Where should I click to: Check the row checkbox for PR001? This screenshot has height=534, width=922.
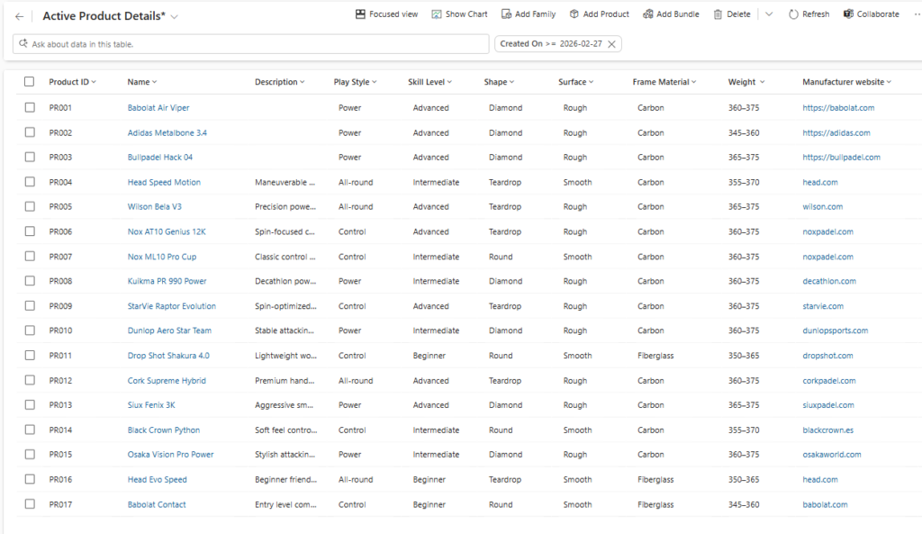pos(32,107)
